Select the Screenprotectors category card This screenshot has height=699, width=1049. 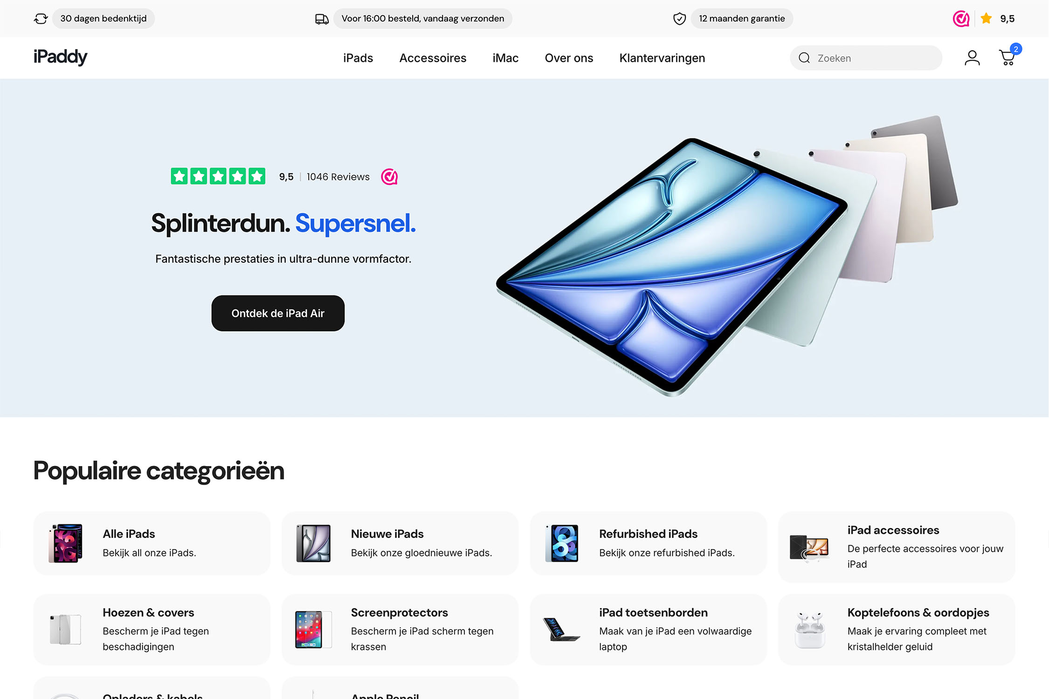tap(400, 630)
